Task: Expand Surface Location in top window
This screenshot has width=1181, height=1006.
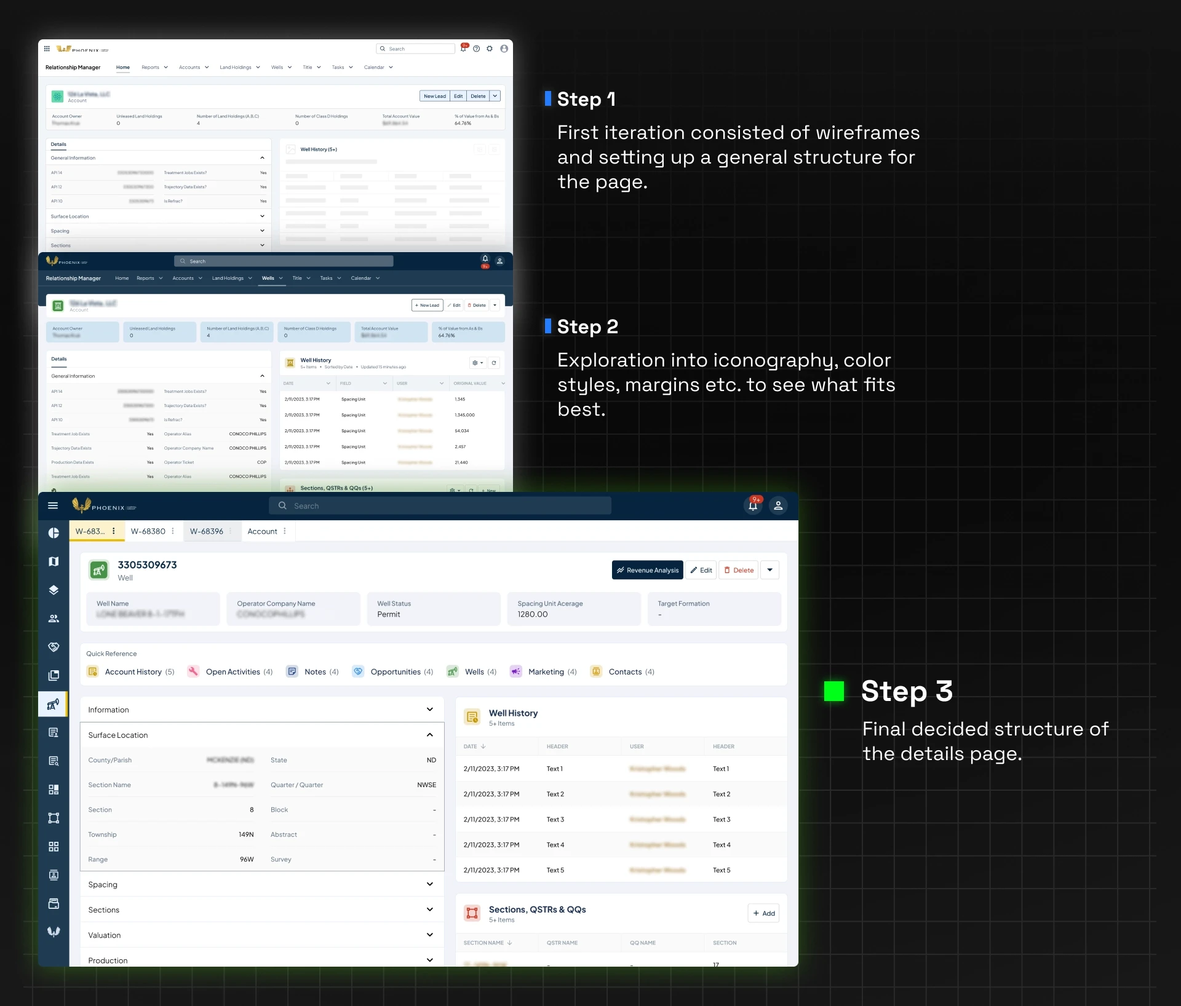Action: 158,216
